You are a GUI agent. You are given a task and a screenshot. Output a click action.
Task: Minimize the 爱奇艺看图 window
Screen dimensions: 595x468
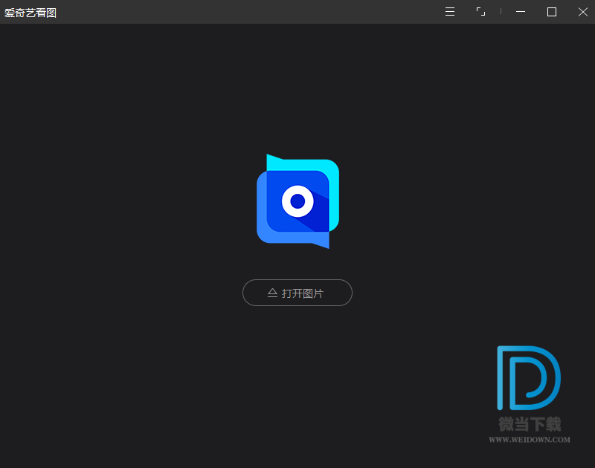(x=521, y=12)
